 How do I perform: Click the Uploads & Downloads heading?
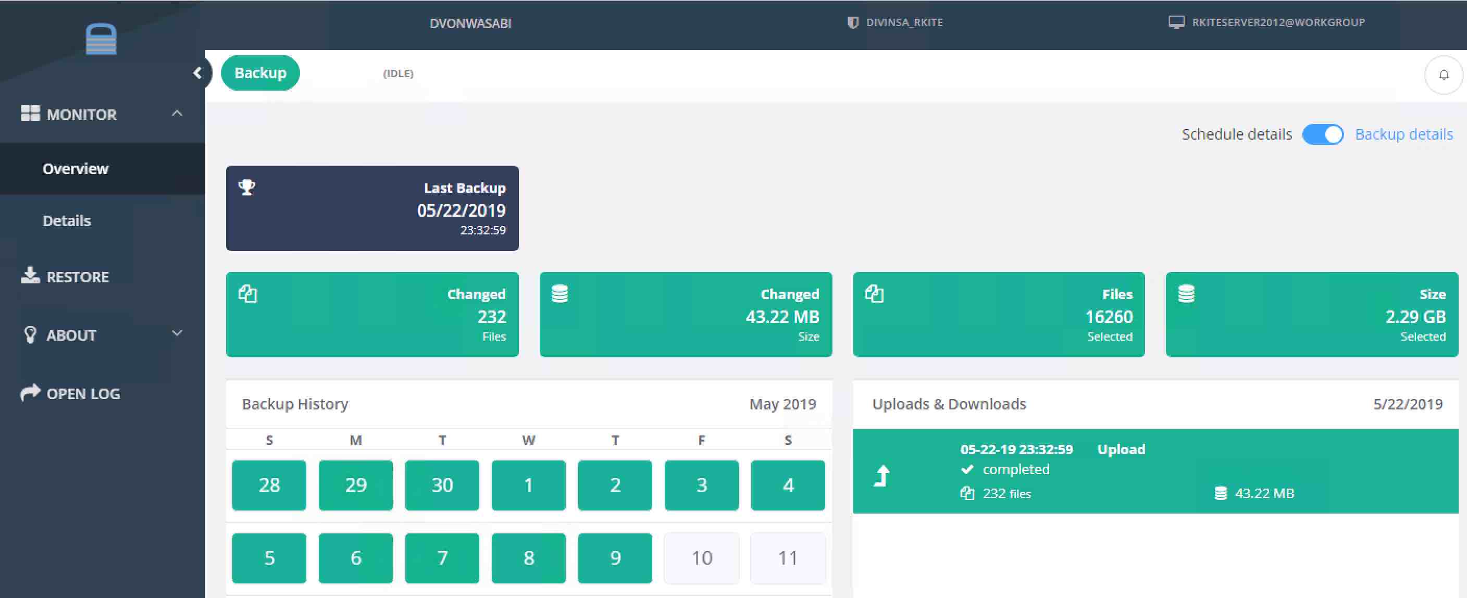pos(949,404)
